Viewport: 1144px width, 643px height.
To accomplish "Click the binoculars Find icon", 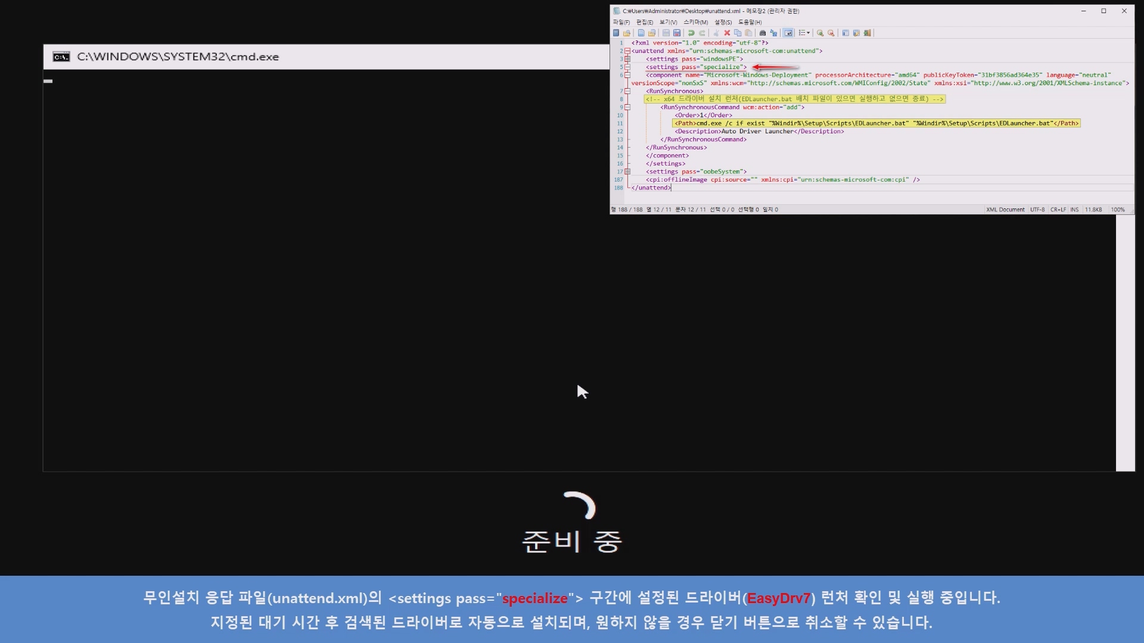I will point(762,33).
